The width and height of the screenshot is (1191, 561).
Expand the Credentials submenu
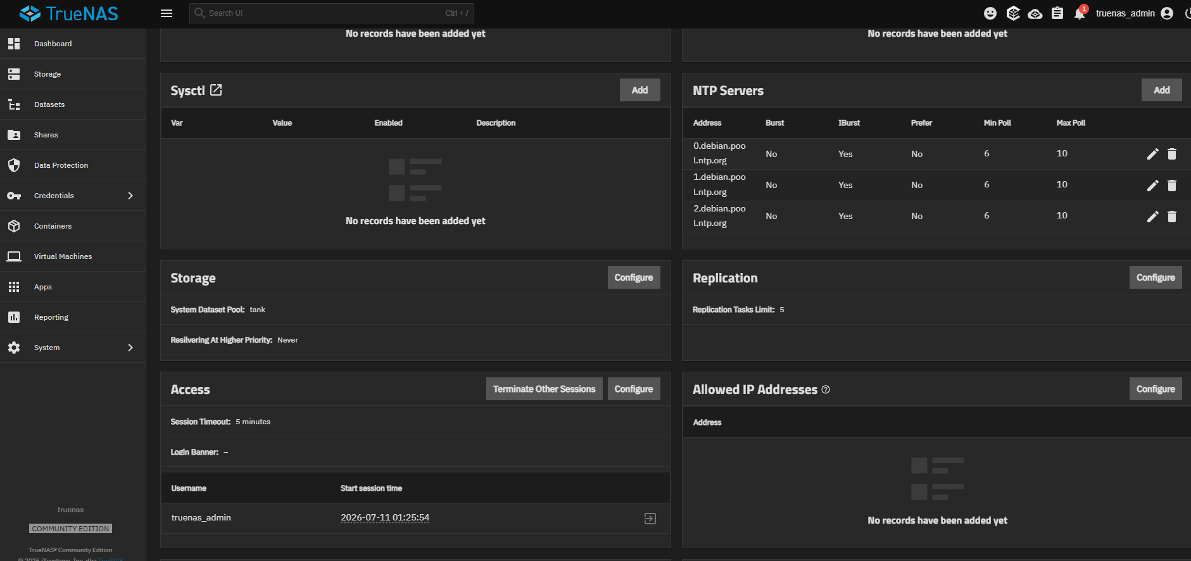click(130, 196)
